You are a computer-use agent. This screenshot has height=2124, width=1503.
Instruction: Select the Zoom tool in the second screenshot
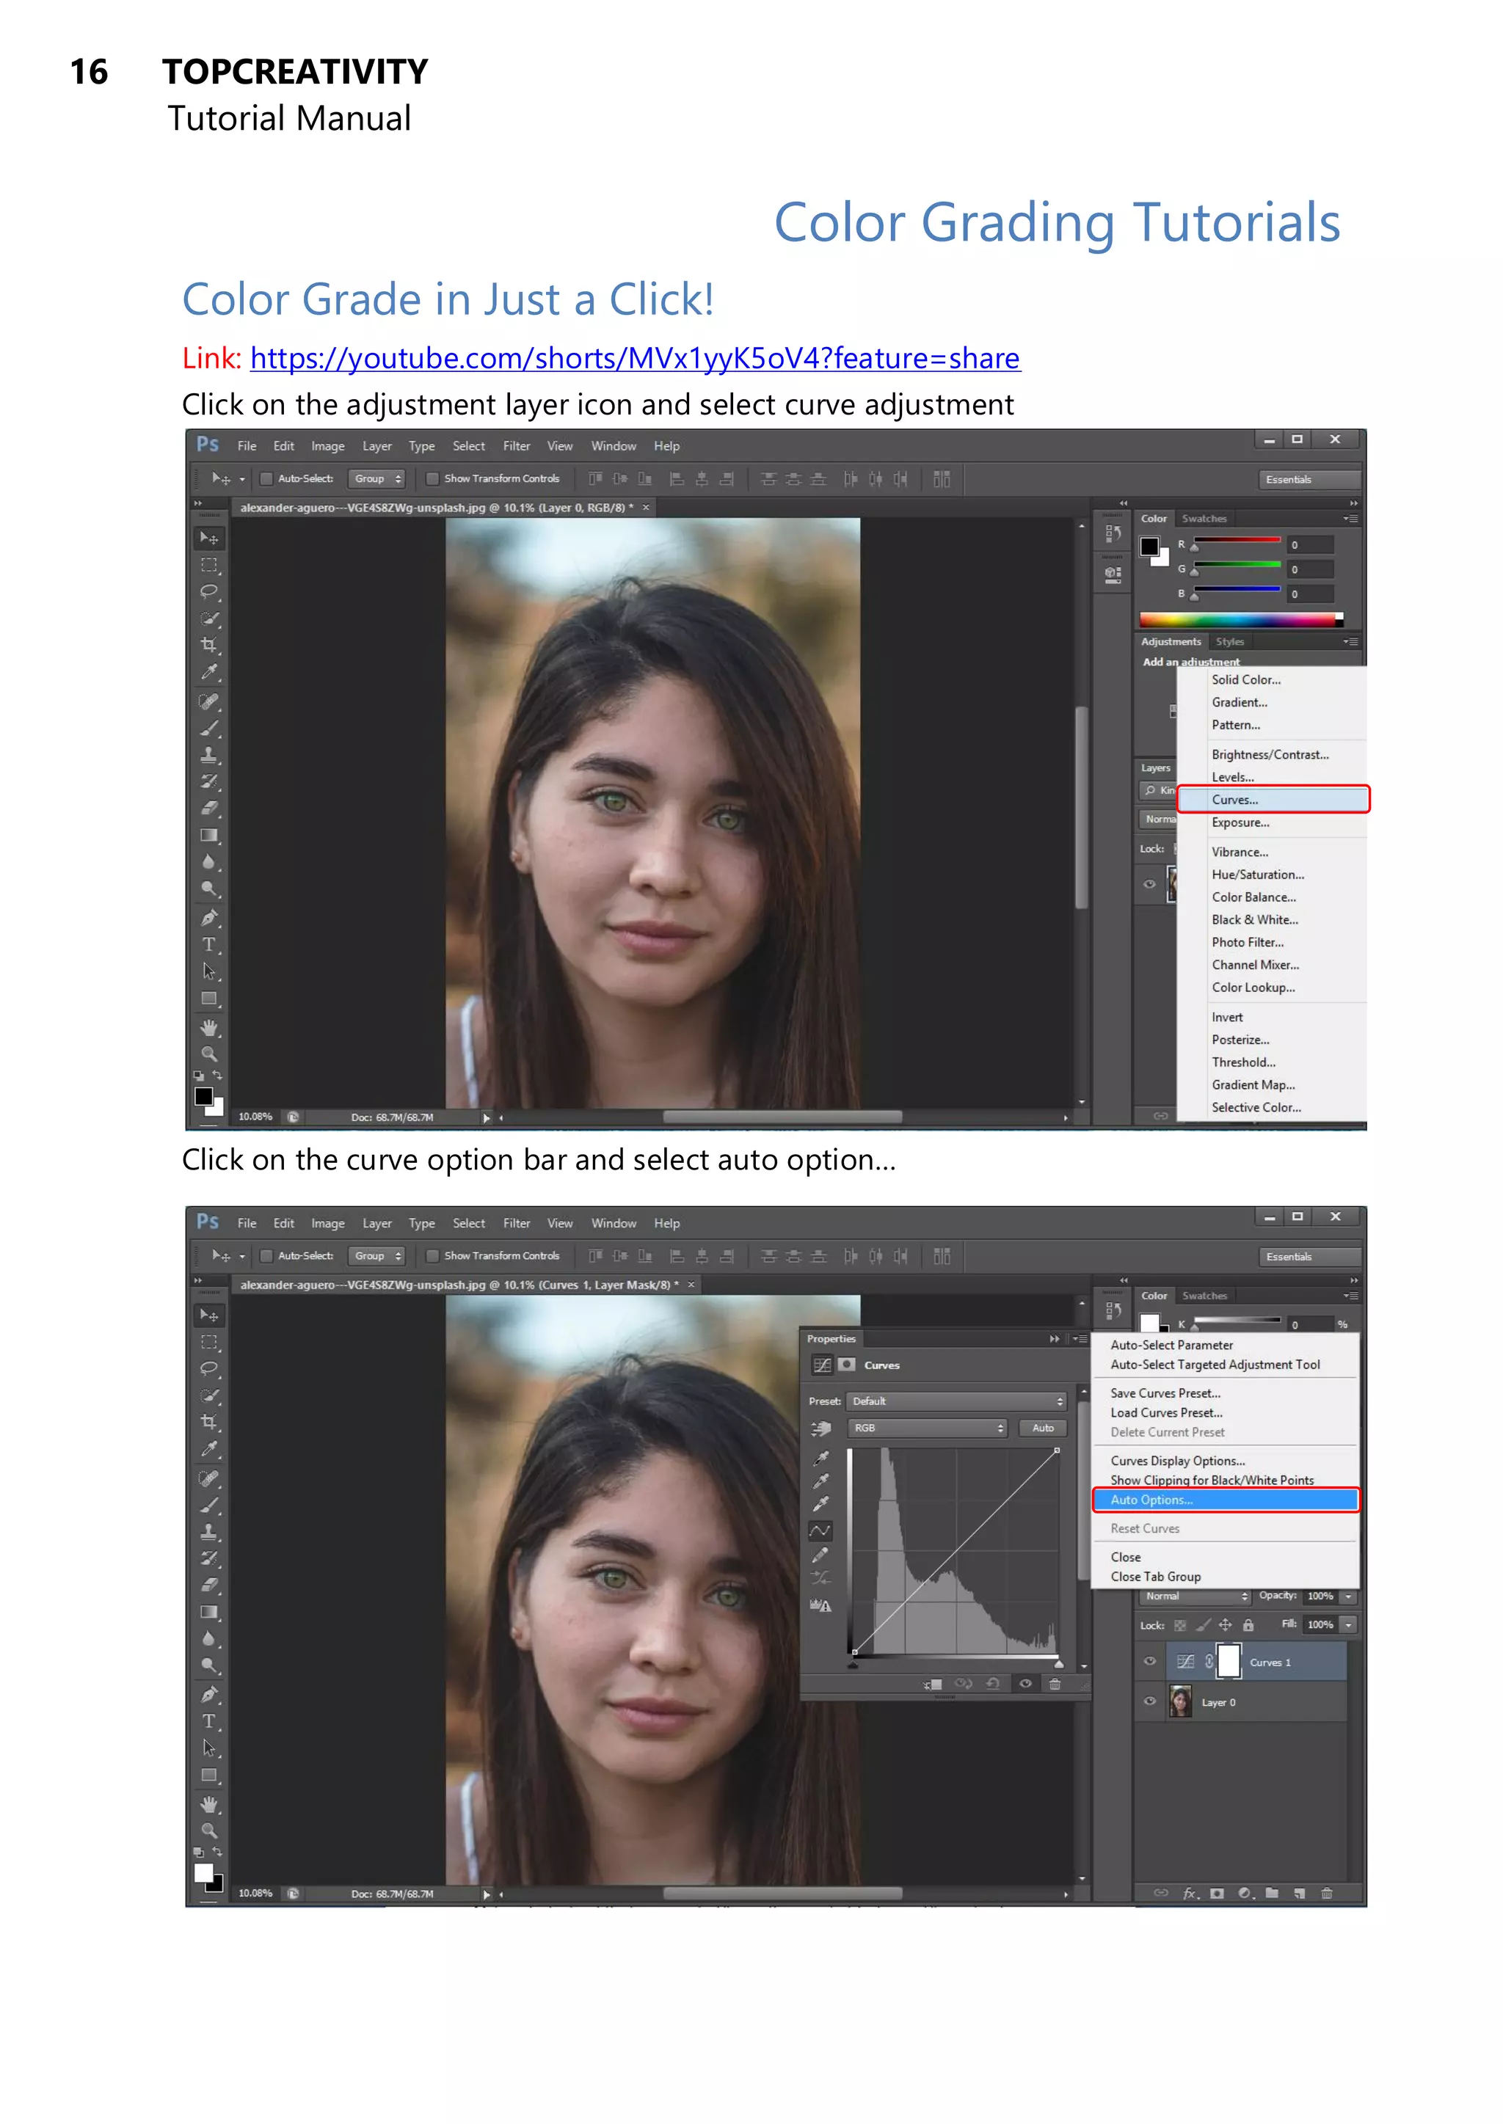209,1831
